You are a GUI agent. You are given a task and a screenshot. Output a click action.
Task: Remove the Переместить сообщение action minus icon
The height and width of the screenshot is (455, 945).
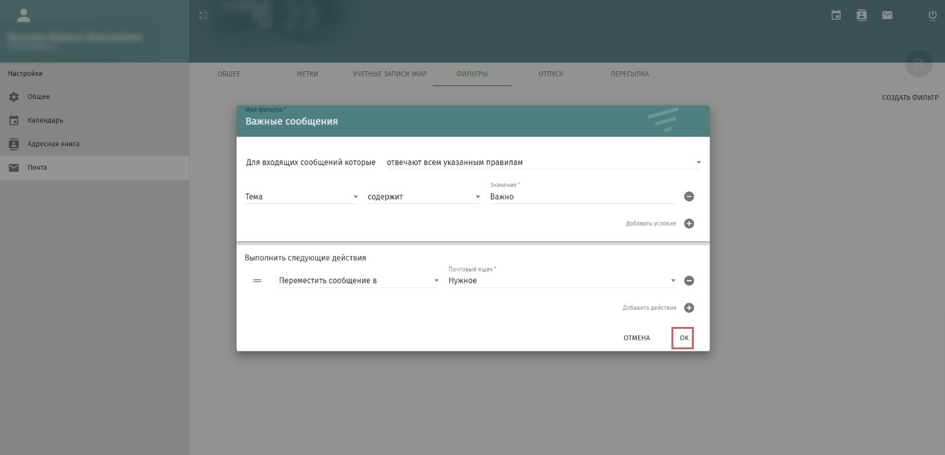point(689,281)
